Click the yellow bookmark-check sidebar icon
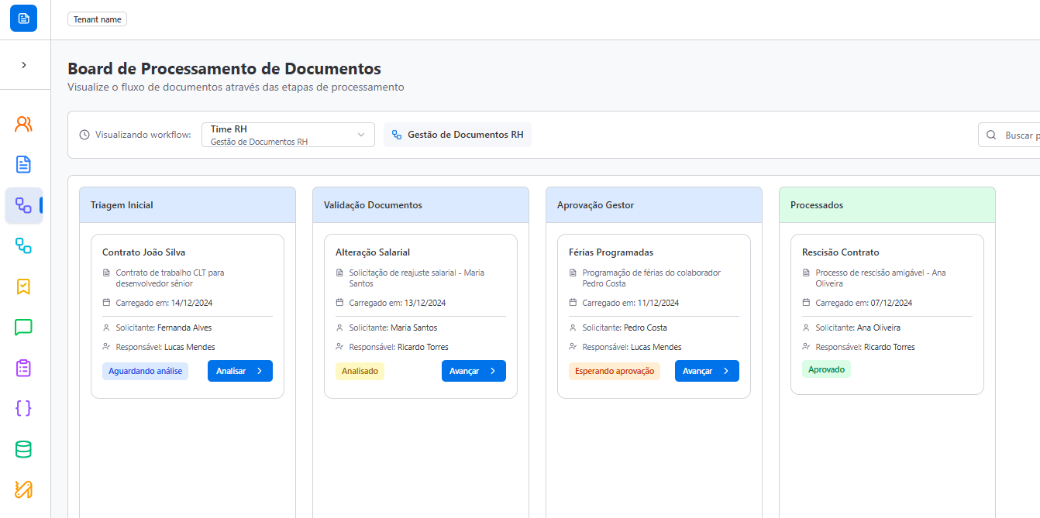 23,286
